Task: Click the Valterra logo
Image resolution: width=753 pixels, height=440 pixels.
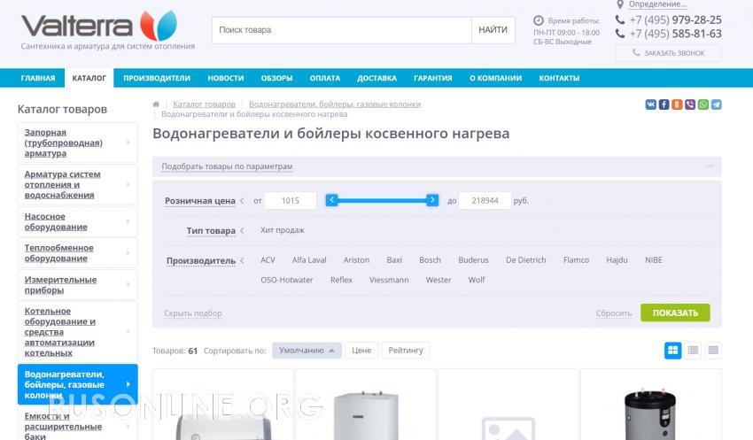Action: coord(99,26)
